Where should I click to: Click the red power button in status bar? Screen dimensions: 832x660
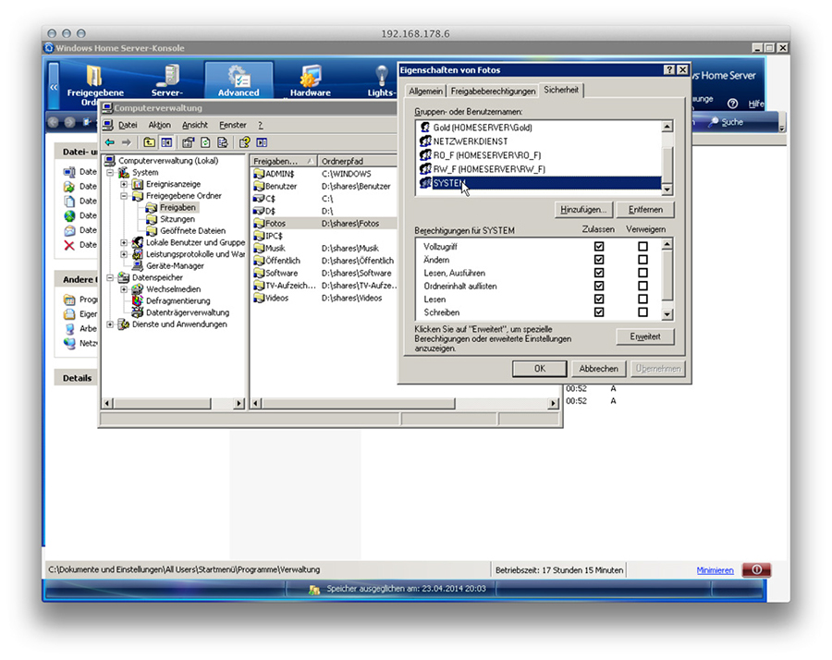pos(756,569)
